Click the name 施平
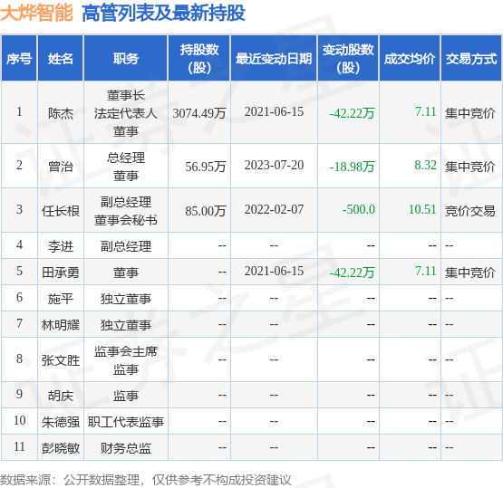503x488 pixels. point(61,299)
